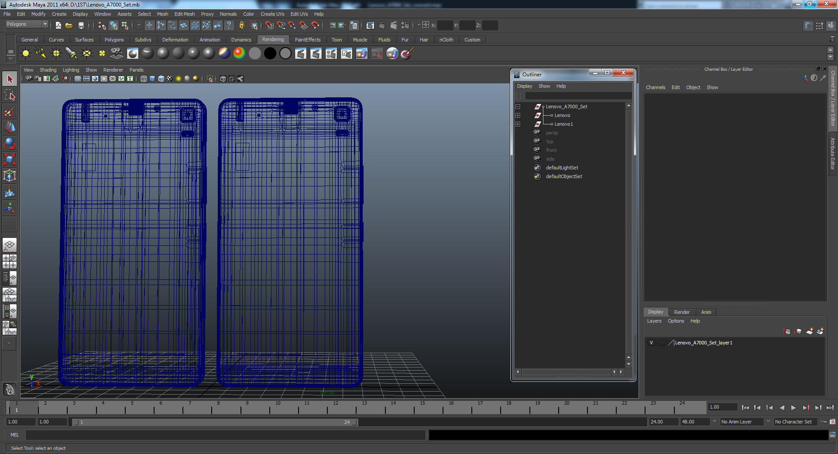This screenshot has height=454, width=838.
Task: Activate the Soft Modification tool
Action: [x=10, y=192]
